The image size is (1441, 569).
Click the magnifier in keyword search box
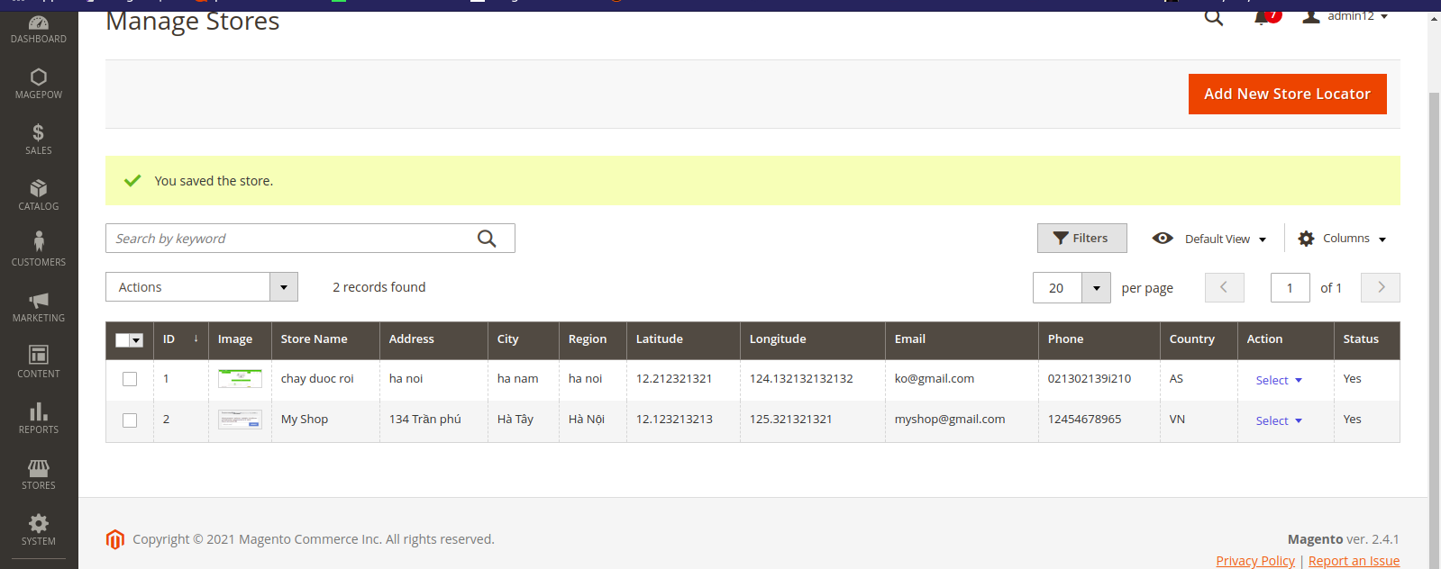[x=487, y=239]
